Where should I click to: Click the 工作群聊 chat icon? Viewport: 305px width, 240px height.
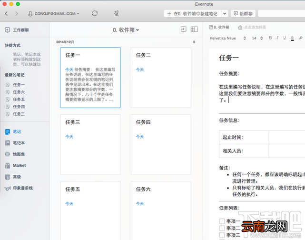tap(8, 30)
